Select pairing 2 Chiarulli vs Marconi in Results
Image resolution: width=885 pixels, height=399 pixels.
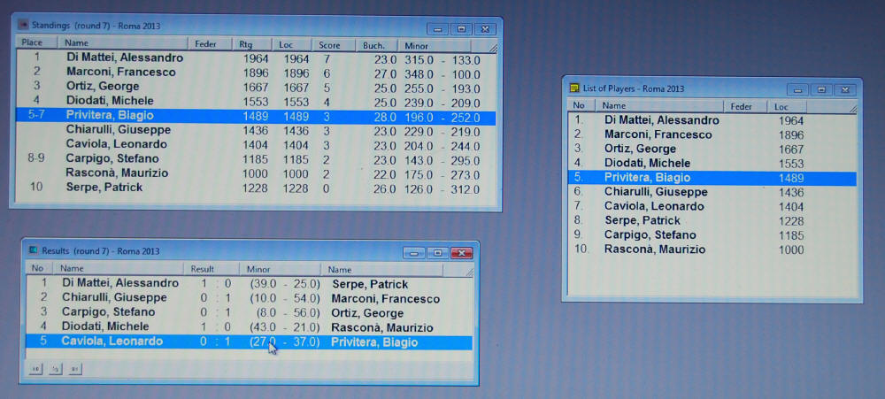[x=249, y=298]
